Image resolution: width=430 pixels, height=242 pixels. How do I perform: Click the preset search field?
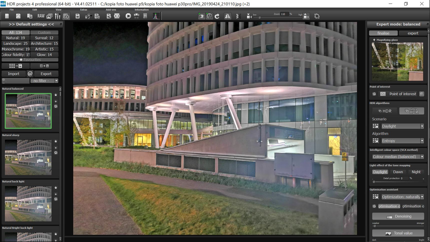pos(15,81)
